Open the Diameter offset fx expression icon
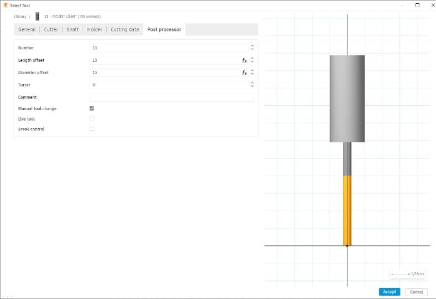The width and height of the screenshot is (436, 299). pyautogui.click(x=245, y=73)
